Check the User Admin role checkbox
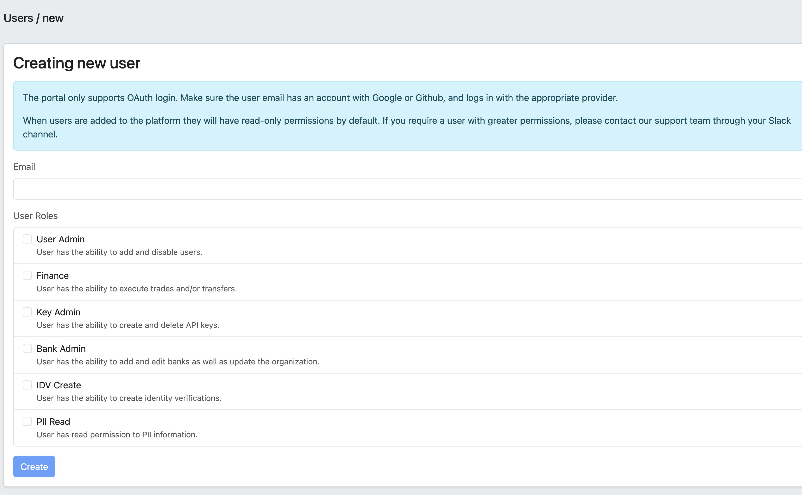Image resolution: width=802 pixels, height=495 pixels. [x=27, y=239]
